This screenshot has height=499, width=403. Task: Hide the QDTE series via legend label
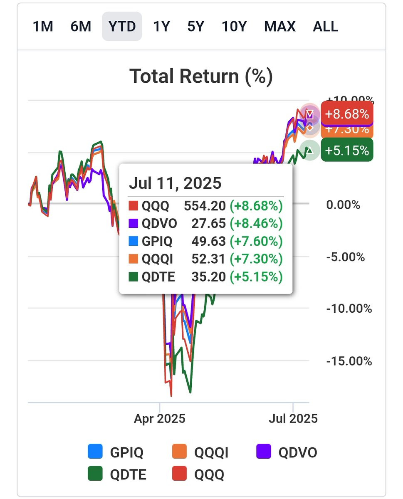pyautogui.click(x=128, y=474)
